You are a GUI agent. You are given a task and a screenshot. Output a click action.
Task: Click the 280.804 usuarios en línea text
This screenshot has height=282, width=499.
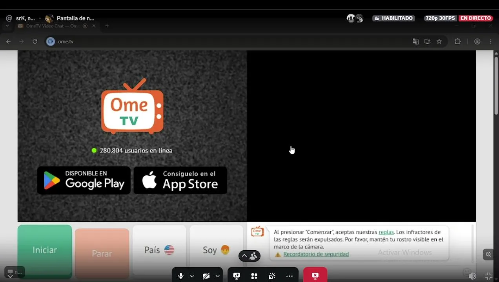[x=136, y=150]
